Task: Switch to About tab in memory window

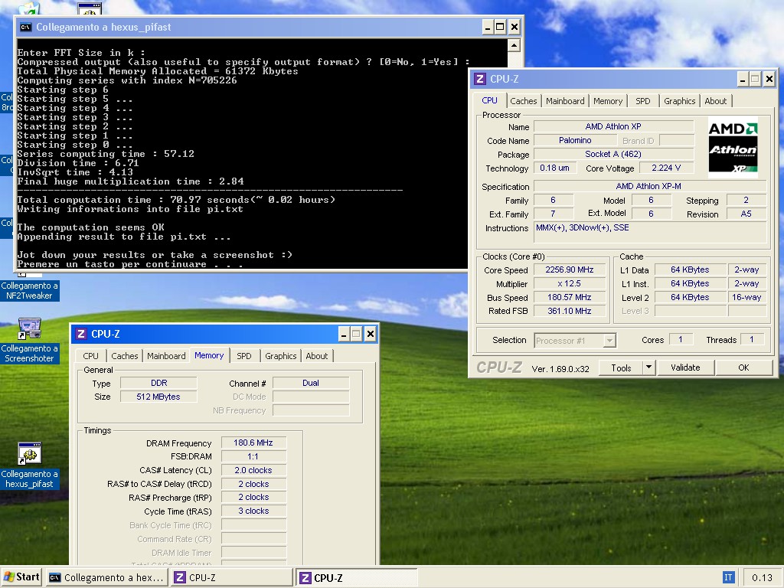Action: [317, 356]
